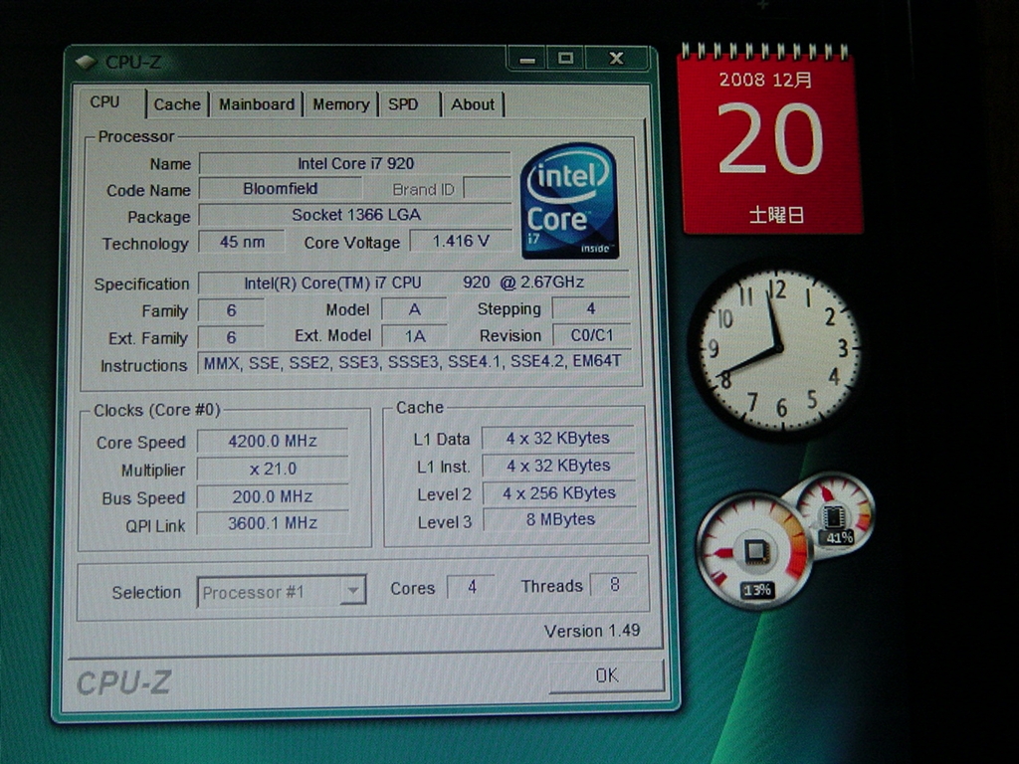
Task: Click the OK button
Action: coord(607,675)
